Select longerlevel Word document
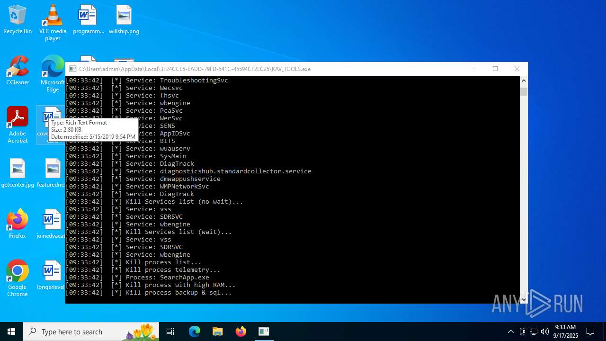 click(51, 276)
